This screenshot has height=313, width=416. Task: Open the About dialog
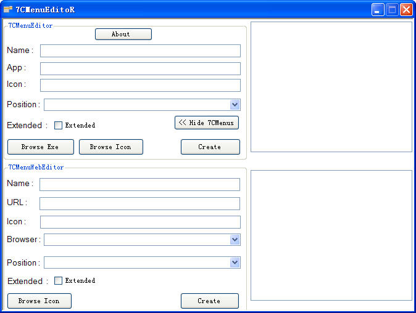123,35
